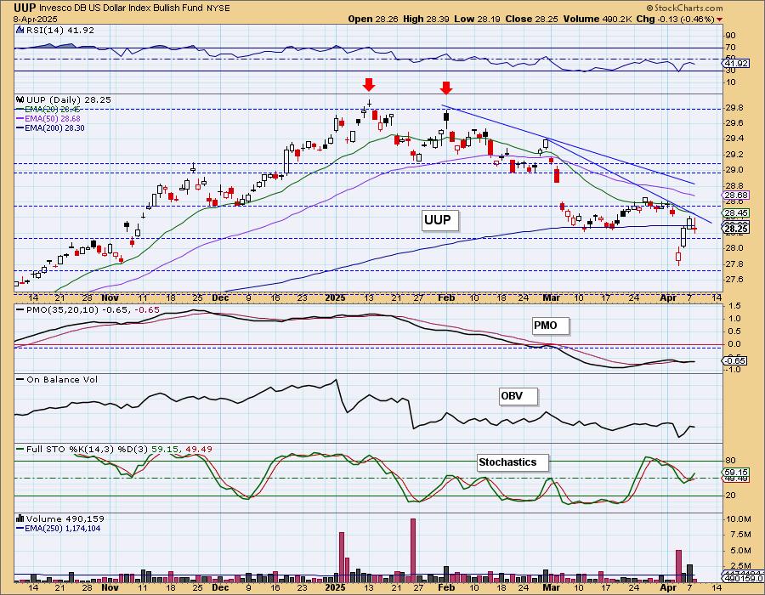Click the purple EMA(50) legend line swatch
This screenshot has width=765, height=595.
(20, 118)
